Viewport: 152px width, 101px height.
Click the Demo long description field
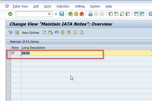tap(87, 53)
